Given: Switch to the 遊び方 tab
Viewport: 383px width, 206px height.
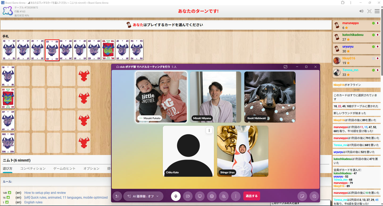Looking at the screenshot, I should 7,168.
